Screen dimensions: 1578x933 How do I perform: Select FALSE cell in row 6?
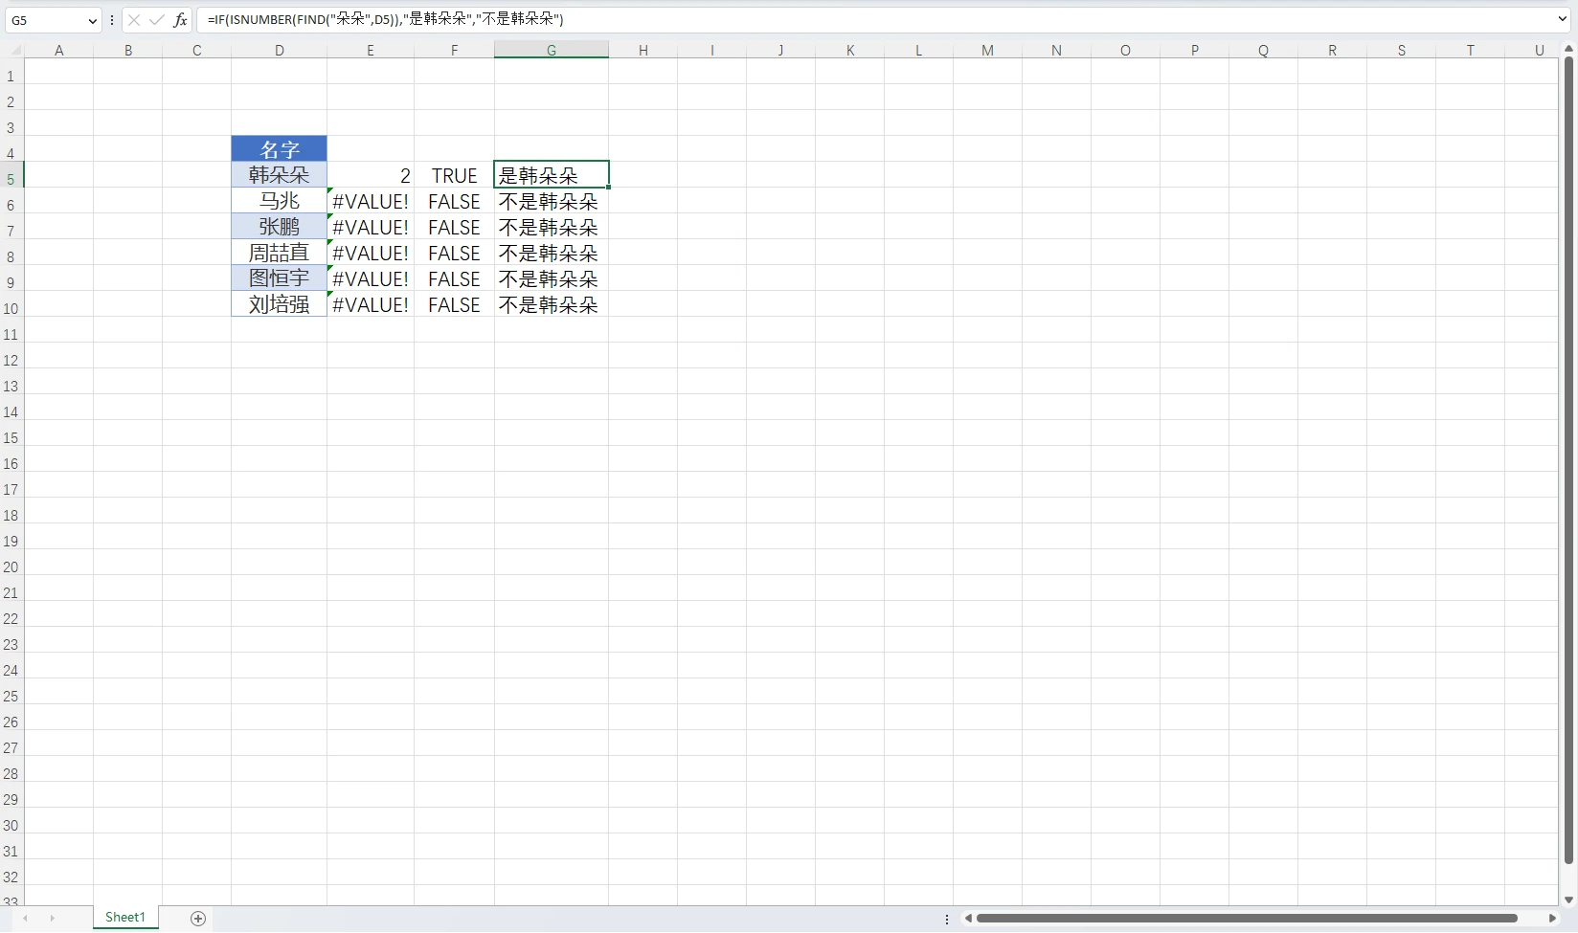point(455,200)
